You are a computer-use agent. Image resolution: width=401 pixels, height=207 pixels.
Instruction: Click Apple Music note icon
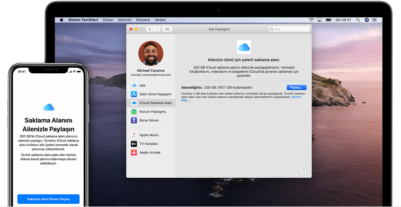[134, 135]
